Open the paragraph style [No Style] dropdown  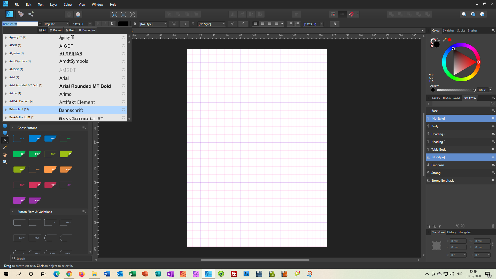(x=212, y=24)
